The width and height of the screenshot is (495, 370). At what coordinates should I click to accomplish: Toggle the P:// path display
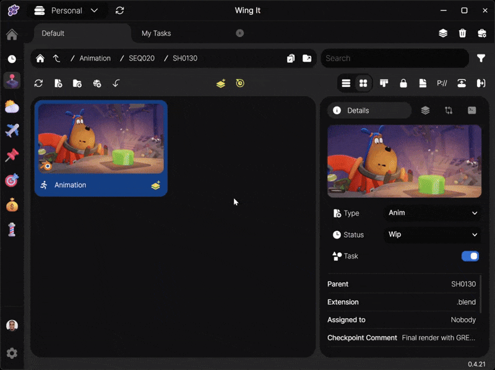442,83
